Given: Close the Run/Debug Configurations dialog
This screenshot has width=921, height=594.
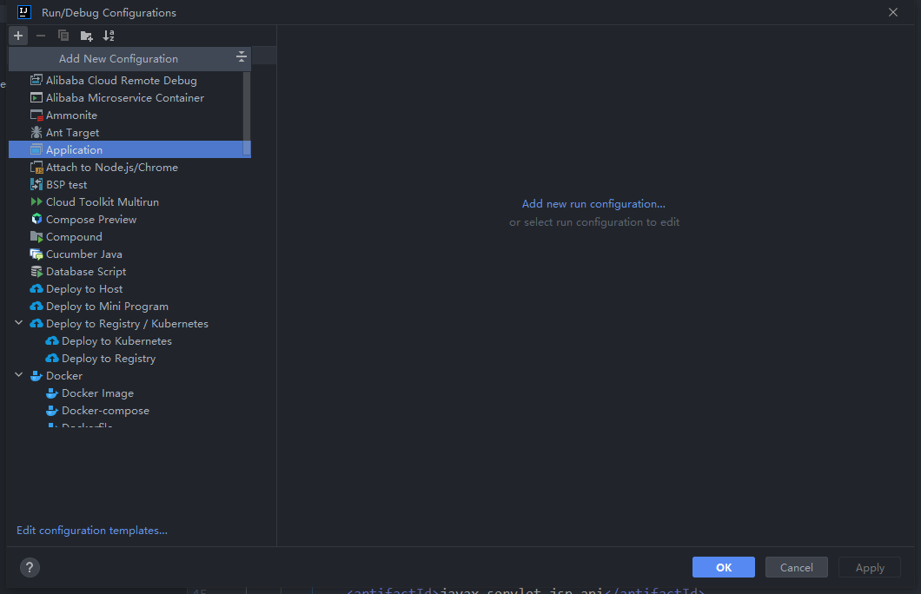Looking at the screenshot, I should click(x=893, y=12).
